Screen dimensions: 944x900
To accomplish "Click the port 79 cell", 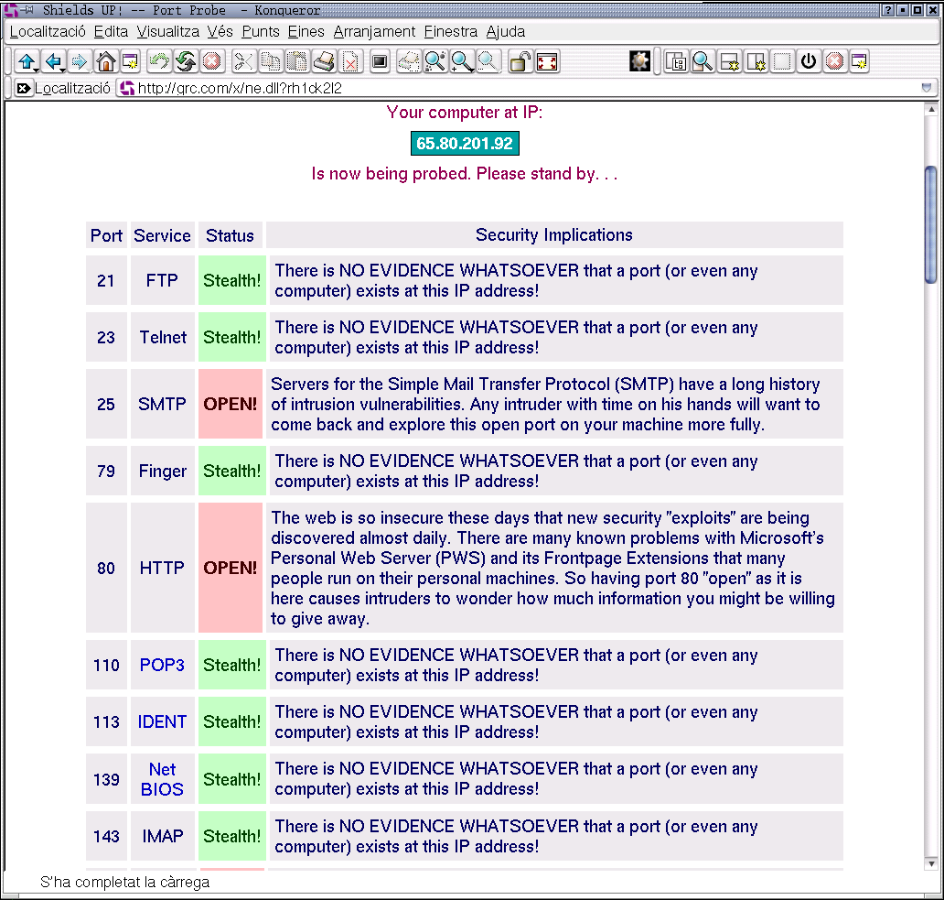I will tap(106, 471).
